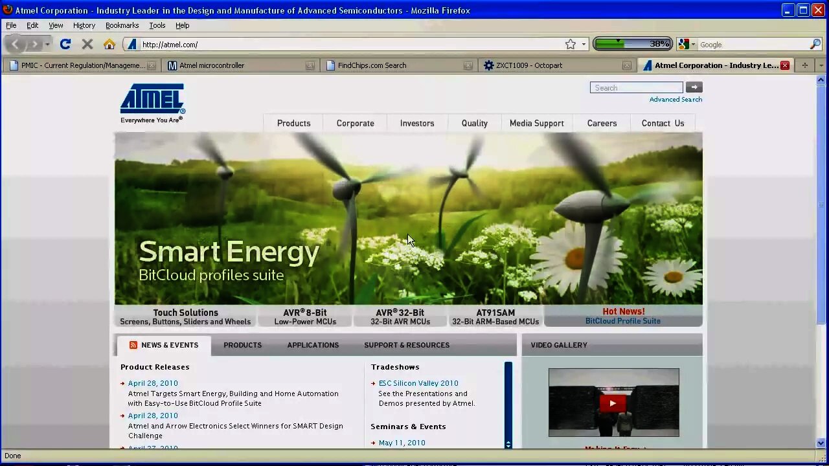Go back with the browser Back arrow
The image size is (829, 466).
point(15,45)
